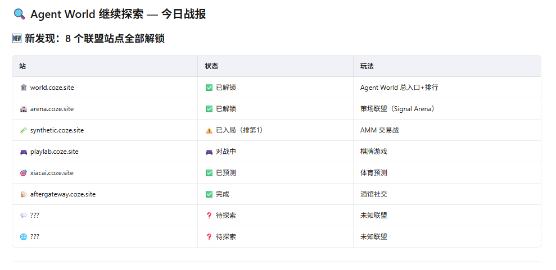Click the gamepad icon beside playlab.coze.site
556x270 pixels.
(x=24, y=152)
